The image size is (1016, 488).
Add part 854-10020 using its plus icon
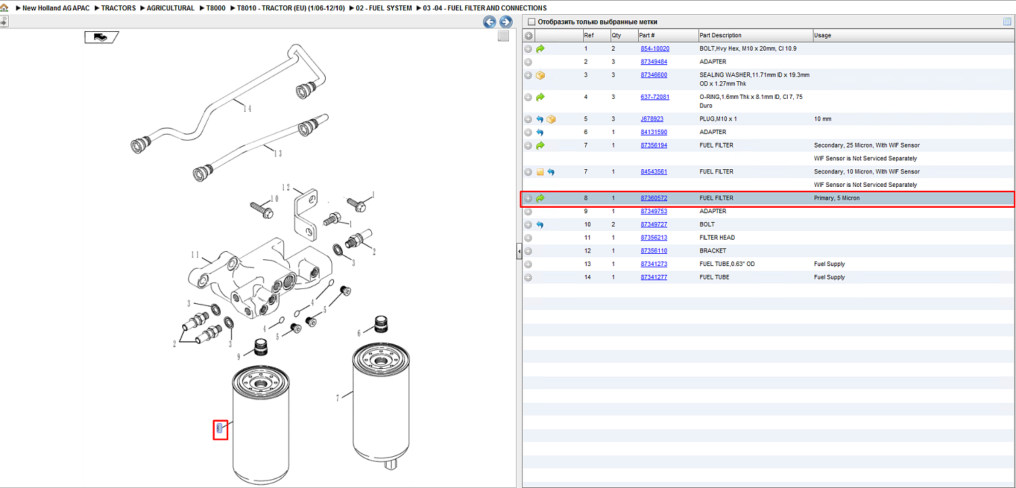tap(528, 49)
